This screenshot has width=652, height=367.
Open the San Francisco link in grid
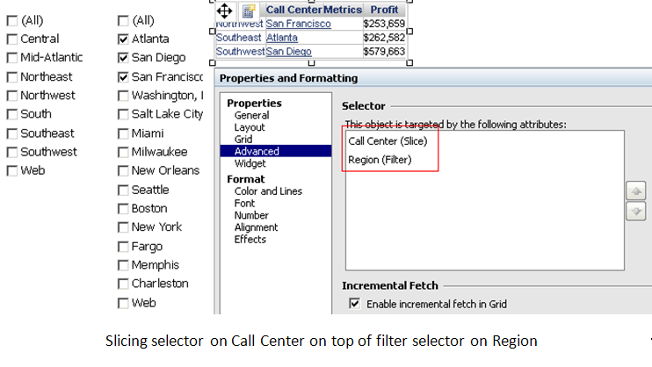[298, 24]
